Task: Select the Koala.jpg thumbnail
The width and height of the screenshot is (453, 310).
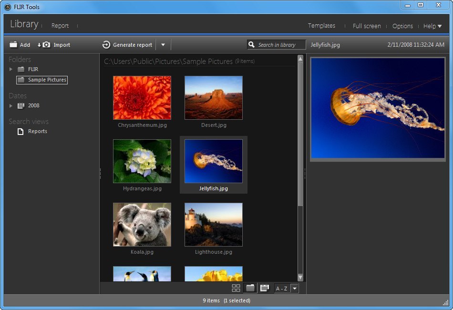Action: pyautogui.click(x=142, y=225)
